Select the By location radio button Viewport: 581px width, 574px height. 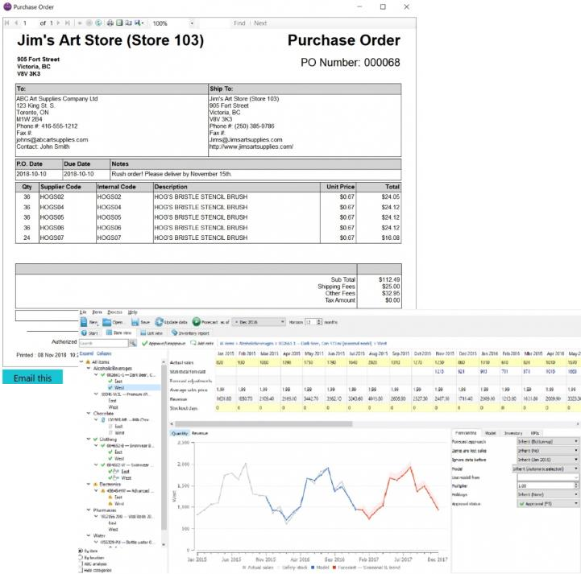pyautogui.click(x=80, y=556)
